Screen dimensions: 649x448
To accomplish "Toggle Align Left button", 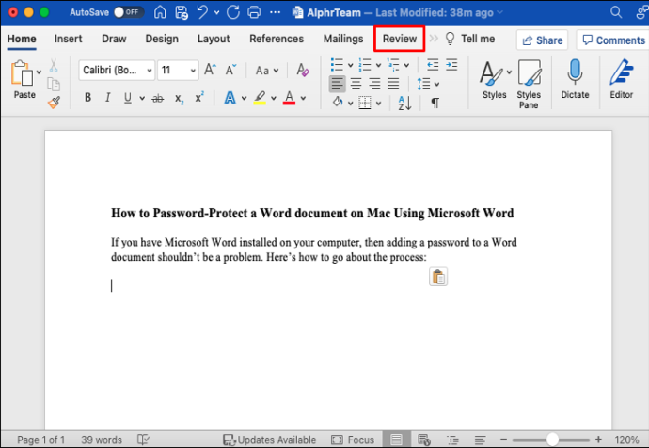I will tap(337, 84).
